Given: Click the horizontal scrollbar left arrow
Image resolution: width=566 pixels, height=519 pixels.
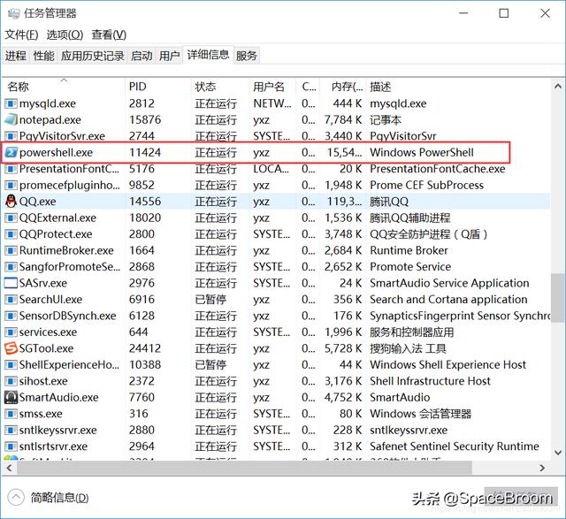Looking at the screenshot, I should click(x=9, y=468).
